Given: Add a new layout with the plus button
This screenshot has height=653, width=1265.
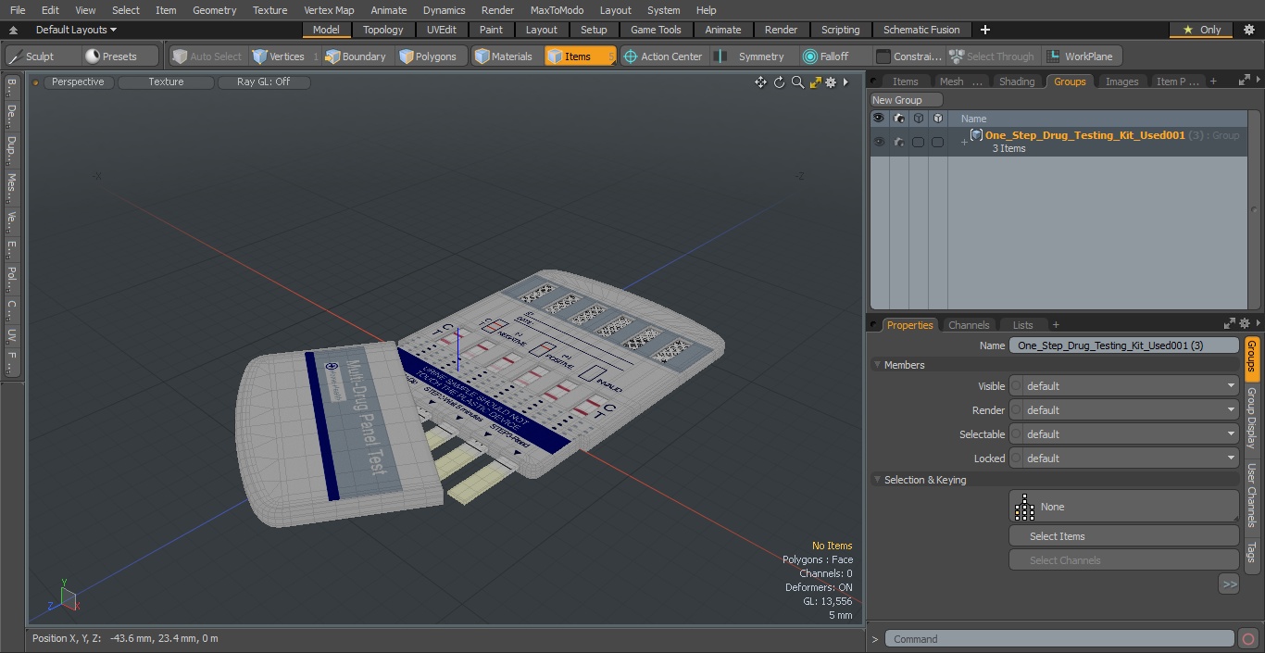Looking at the screenshot, I should tap(984, 30).
